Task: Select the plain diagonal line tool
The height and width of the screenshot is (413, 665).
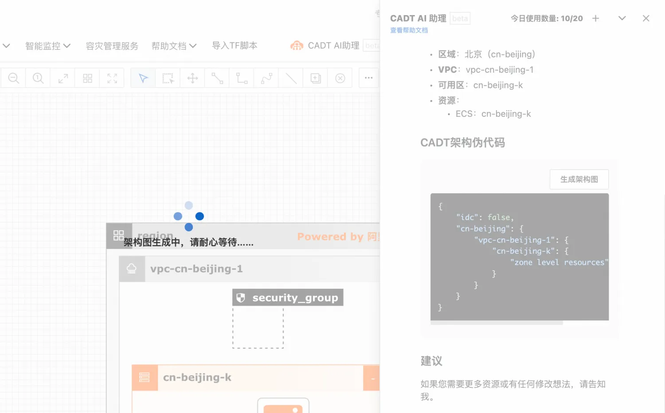Action: coord(291,78)
